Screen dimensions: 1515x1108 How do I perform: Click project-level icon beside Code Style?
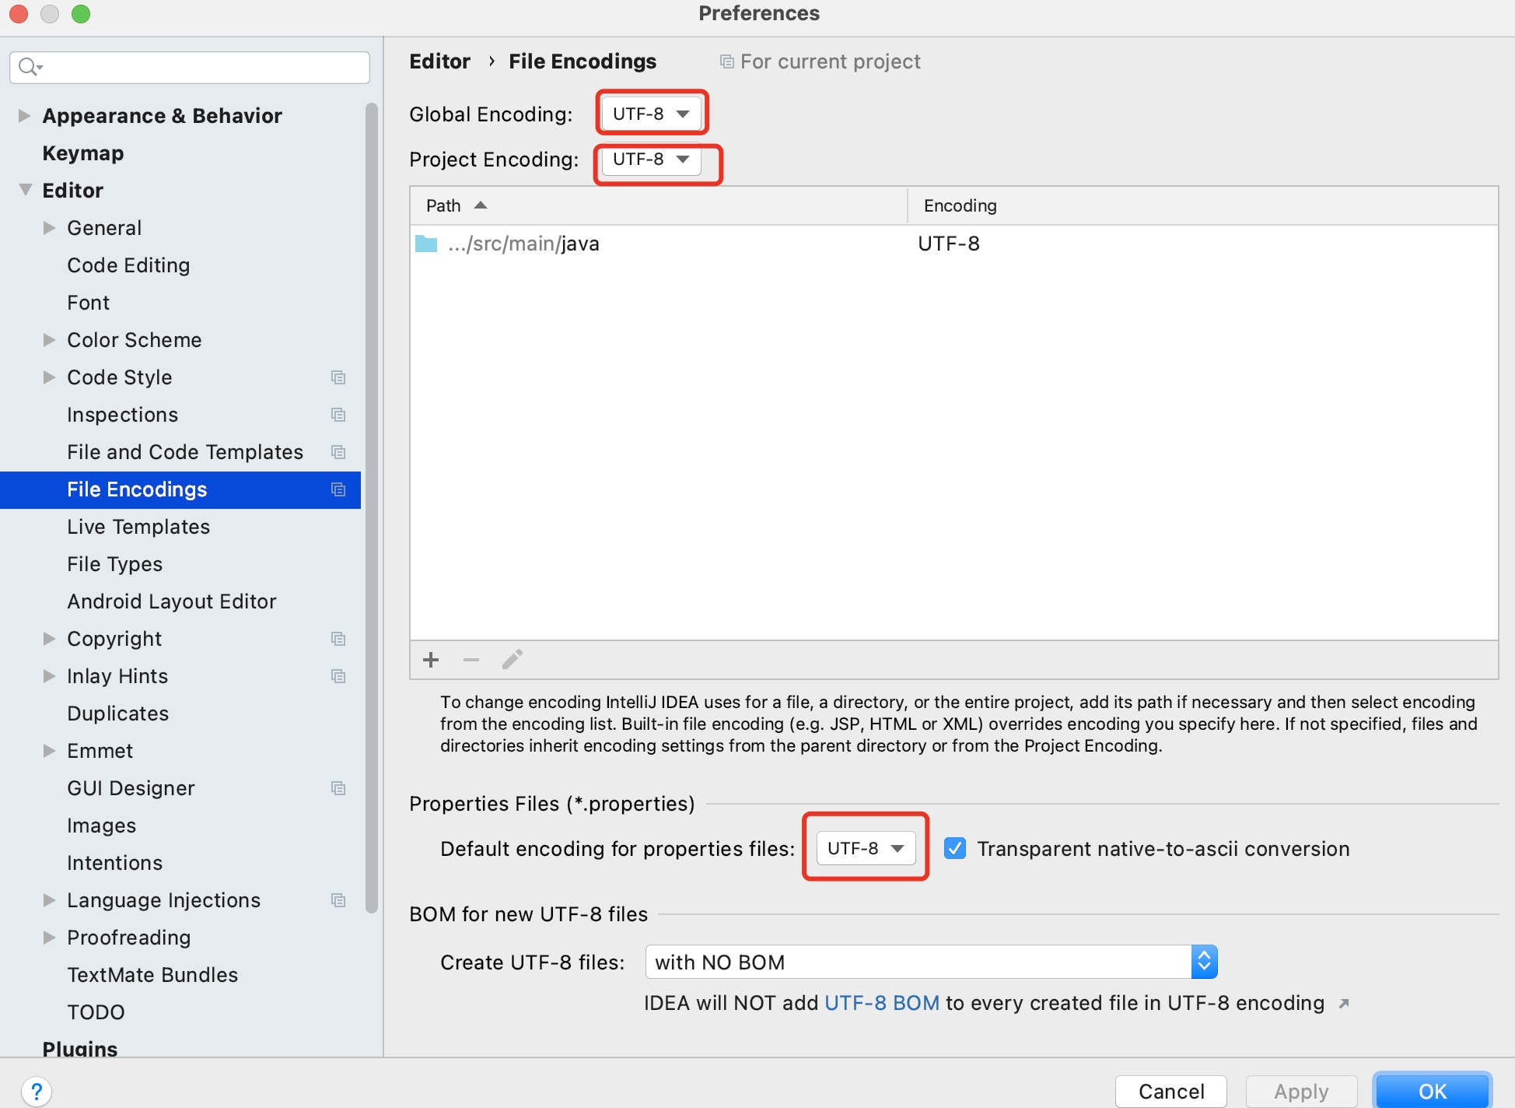click(338, 377)
